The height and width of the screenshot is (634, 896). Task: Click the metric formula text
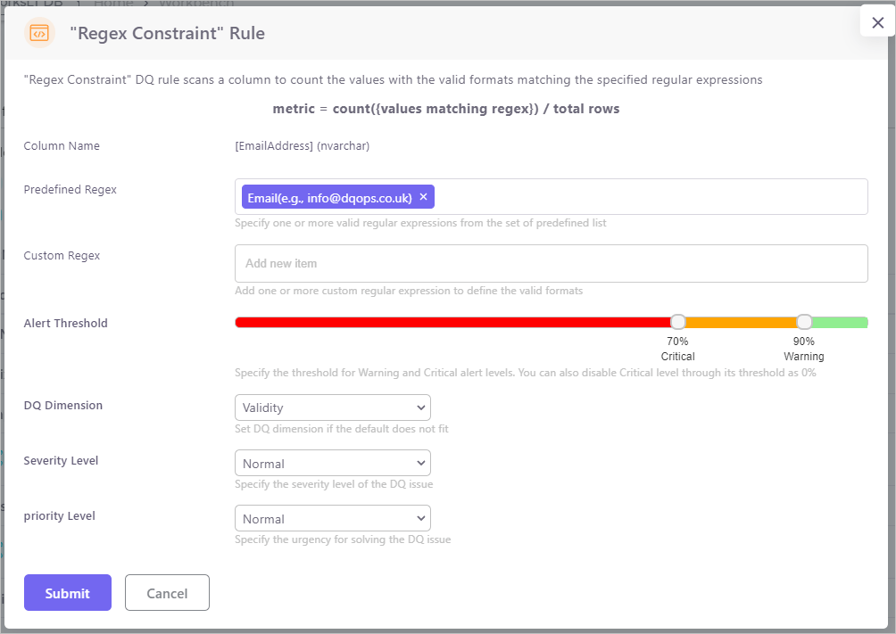pyautogui.click(x=446, y=109)
